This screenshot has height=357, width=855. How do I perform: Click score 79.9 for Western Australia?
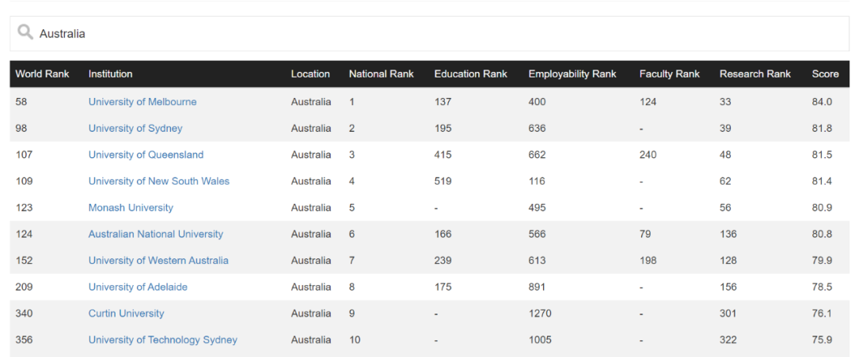click(x=822, y=261)
